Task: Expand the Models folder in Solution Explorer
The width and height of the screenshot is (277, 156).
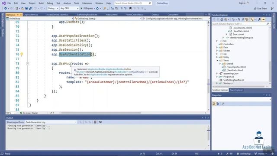Action: 217,51
